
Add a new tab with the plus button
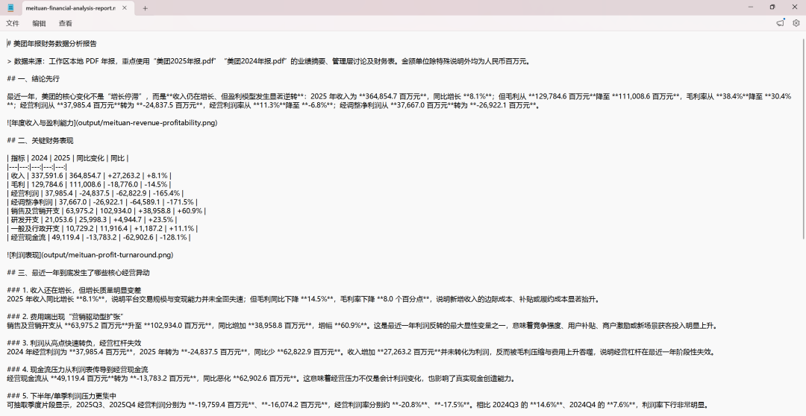[x=145, y=8]
